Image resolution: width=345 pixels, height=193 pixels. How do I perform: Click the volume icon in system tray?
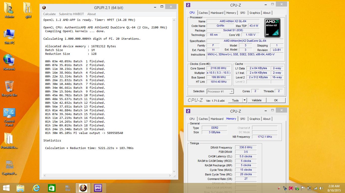point(321,188)
